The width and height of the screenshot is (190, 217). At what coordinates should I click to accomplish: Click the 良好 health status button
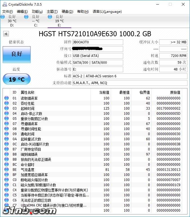17,54
